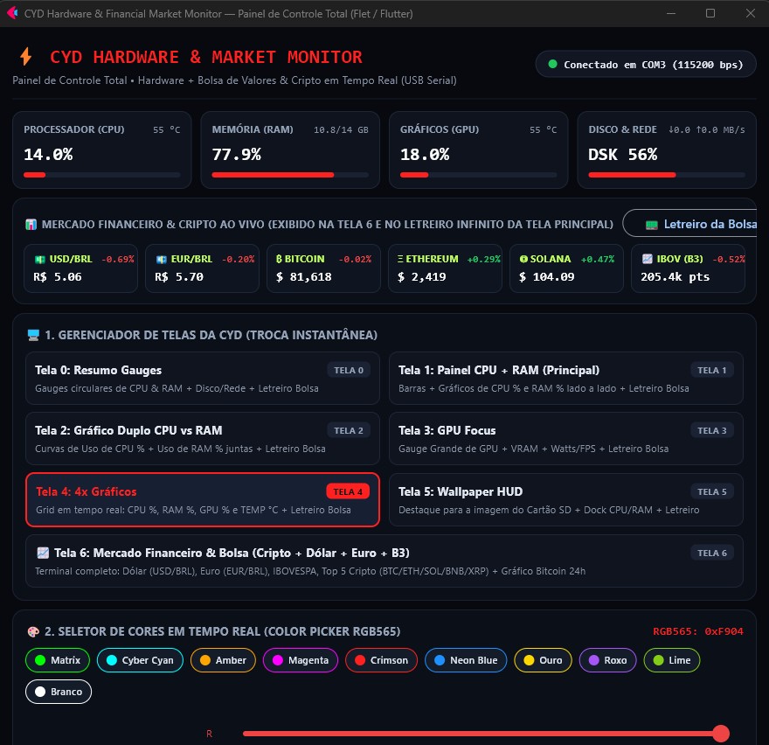Choose the Branco color preset
Viewport: 769px width, 745px height.
[59, 692]
